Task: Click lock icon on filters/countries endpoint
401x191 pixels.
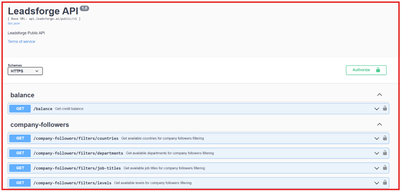Action: pos(385,138)
